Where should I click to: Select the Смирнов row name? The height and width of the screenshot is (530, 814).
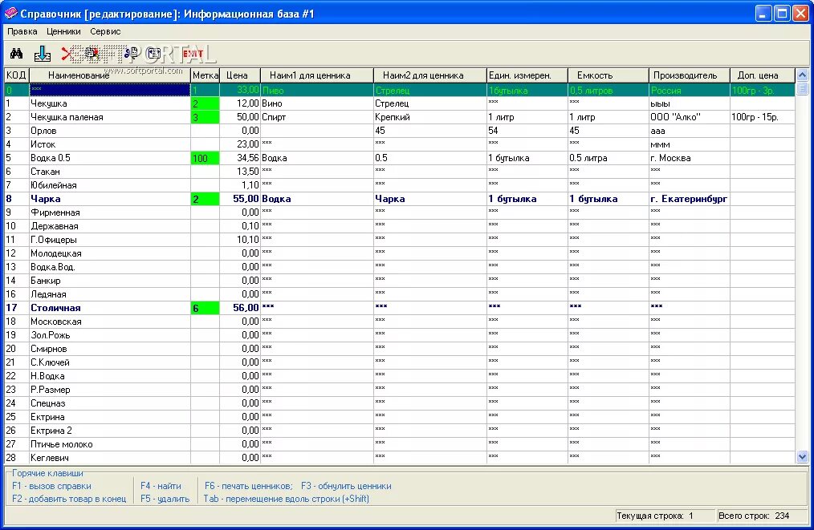(110, 349)
